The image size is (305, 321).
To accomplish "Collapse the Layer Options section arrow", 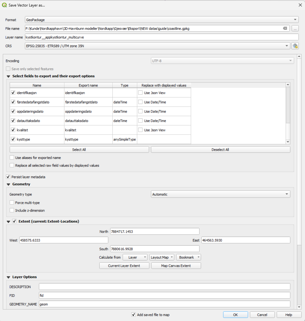I will click(x=8, y=277).
